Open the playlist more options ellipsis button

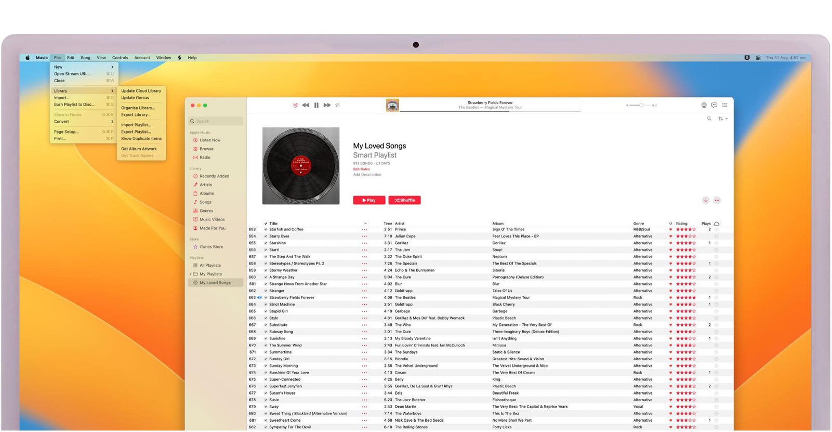(x=717, y=200)
